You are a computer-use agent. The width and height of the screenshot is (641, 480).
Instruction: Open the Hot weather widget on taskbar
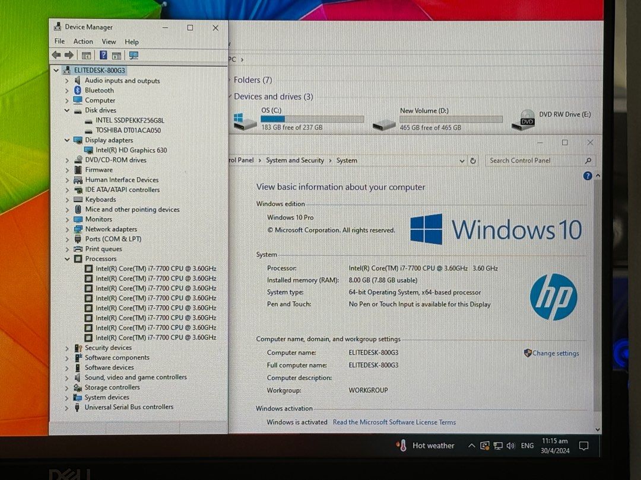tap(424, 445)
